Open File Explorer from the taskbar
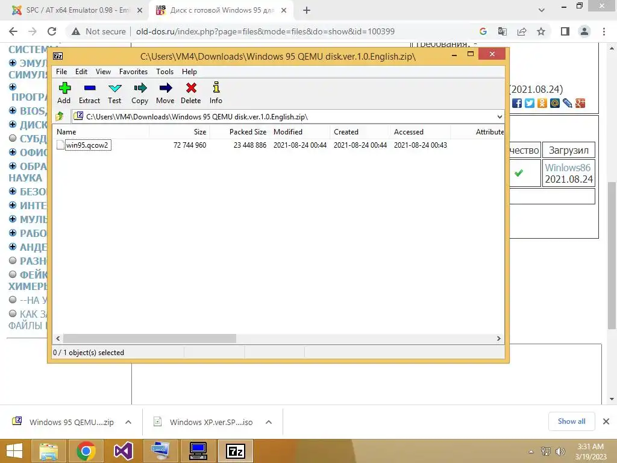Viewport: 617px width, 463px height. pos(49,451)
